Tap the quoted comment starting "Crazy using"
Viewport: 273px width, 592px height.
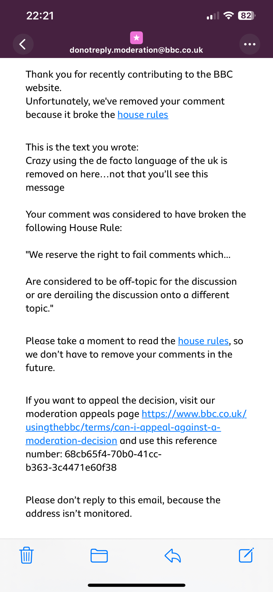point(126,174)
